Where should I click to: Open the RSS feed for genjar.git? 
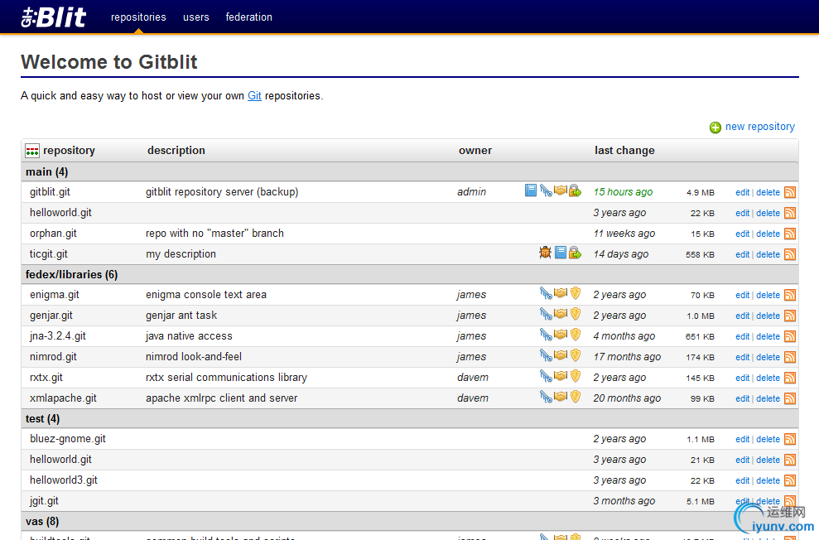pyautogui.click(x=790, y=316)
